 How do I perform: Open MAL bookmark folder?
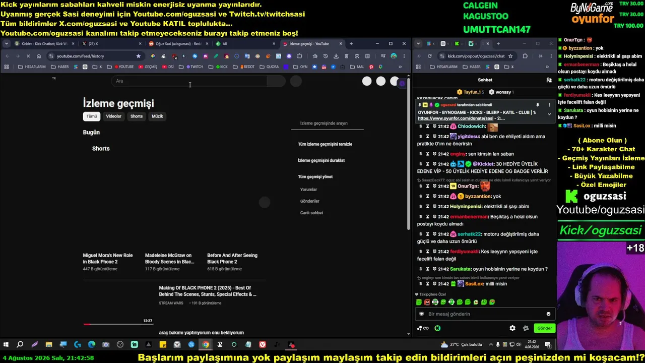tap(356, 67)
